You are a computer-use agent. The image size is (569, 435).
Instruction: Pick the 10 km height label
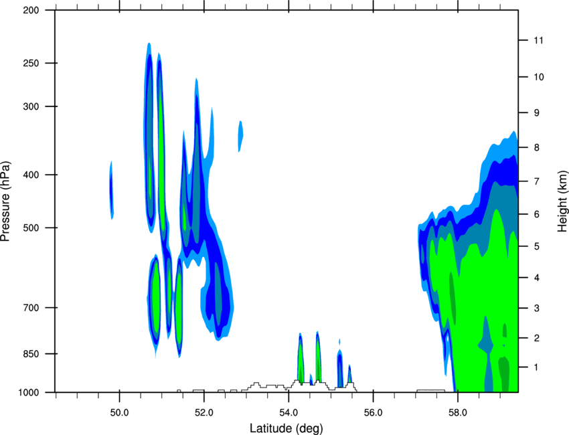pyautogui.click(x=538, y=77)
